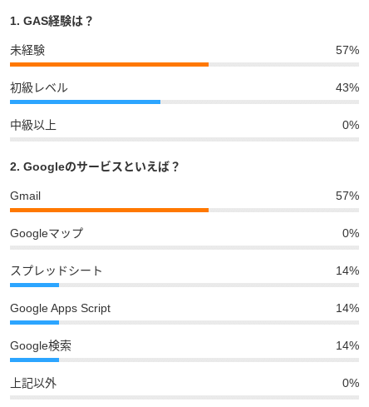Select the Gmail answer label
The height and width of the screenshot is (407, 369).
(25, 196)
